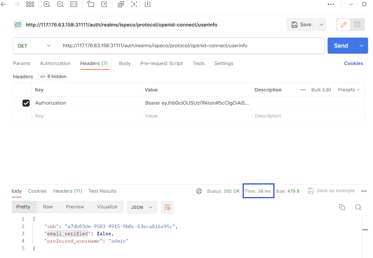Open the comments icon beside edit
Image resolution: width=373 pixels, height=258 pixels.
[357, 25]
